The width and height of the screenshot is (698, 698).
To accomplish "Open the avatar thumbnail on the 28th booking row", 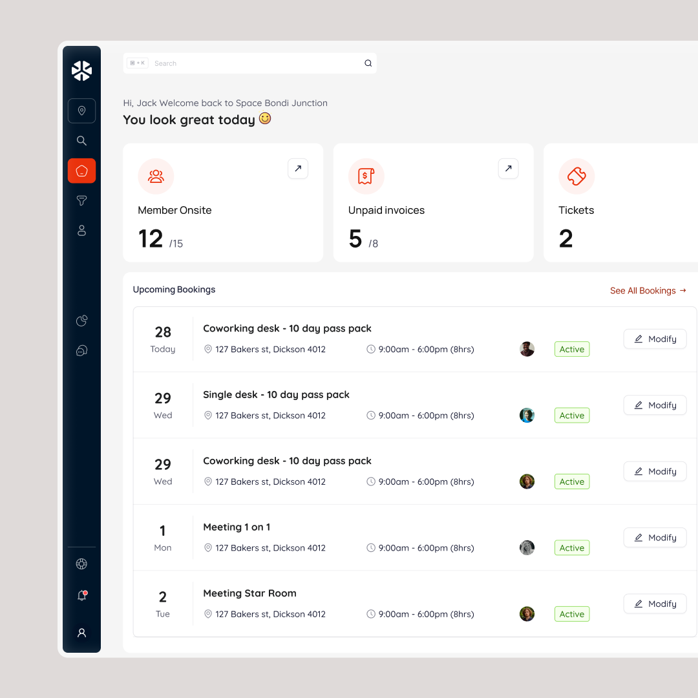I will click(527, 349).
